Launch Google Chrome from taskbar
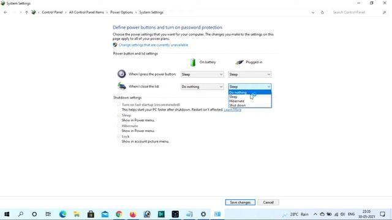392x220 pixels. (119, 214)
